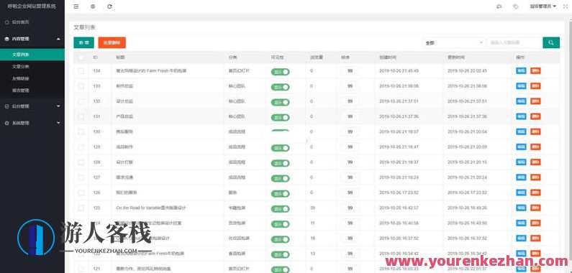Tick the checkbox for row 127
The width and height of the screenshot is (572, 273).
tap(81, 177)
